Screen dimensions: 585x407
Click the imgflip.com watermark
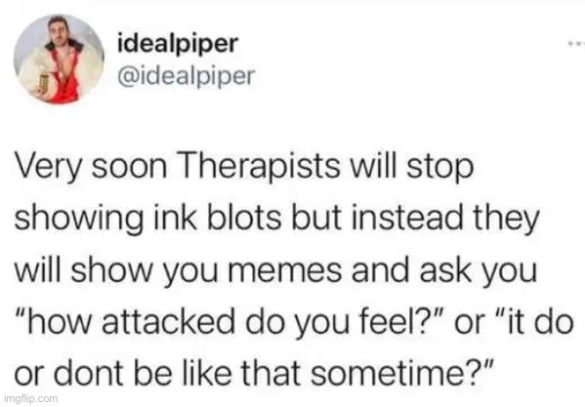[x=30, y=398]
